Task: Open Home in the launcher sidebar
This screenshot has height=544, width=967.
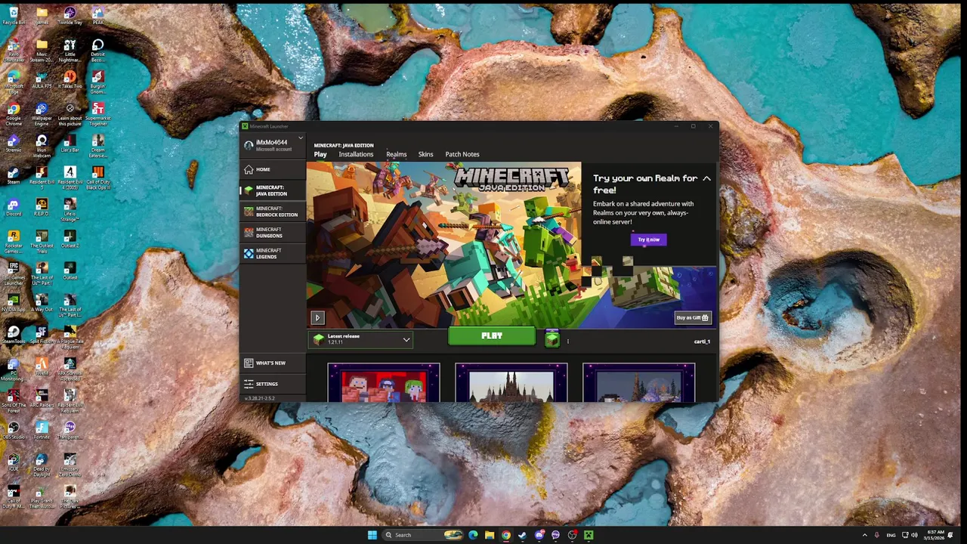Action: 272,169
